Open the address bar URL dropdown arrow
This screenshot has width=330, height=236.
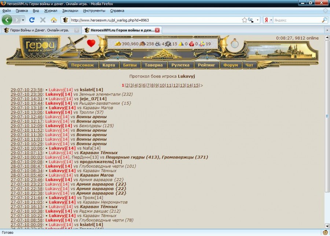tap(258, 20)
